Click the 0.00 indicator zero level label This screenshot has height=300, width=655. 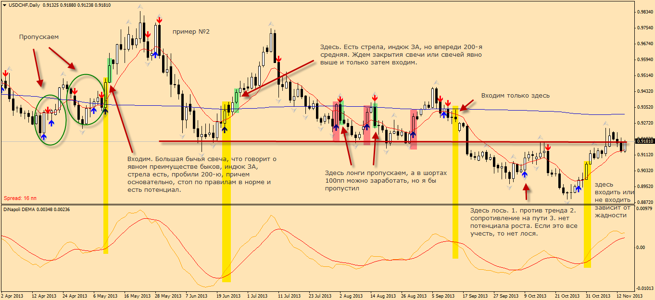[641, 248]
